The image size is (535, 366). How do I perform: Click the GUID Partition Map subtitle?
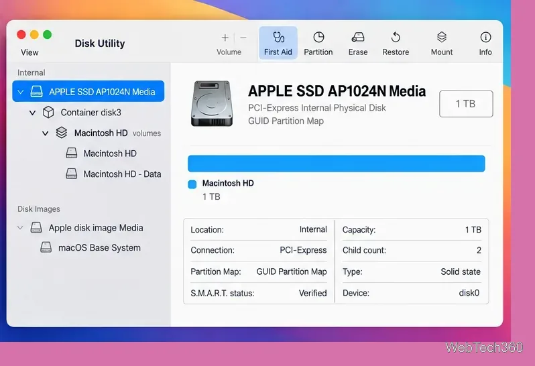(x=286, y=121)
